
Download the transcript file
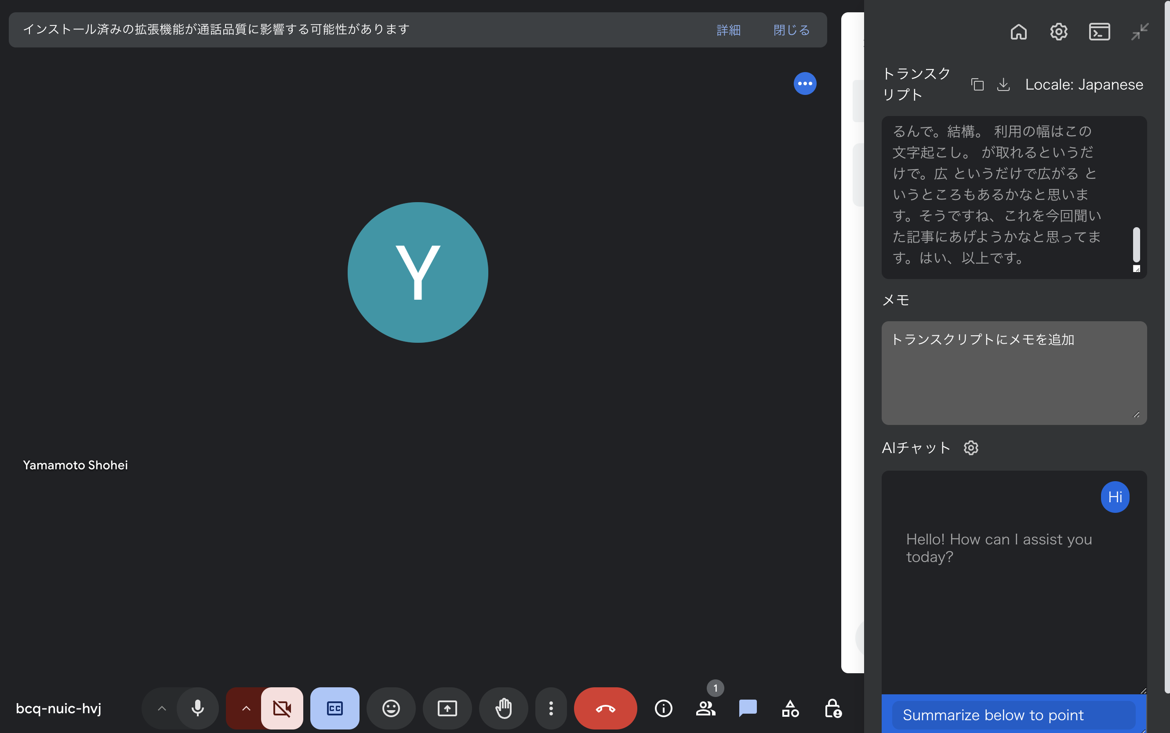1003,85
